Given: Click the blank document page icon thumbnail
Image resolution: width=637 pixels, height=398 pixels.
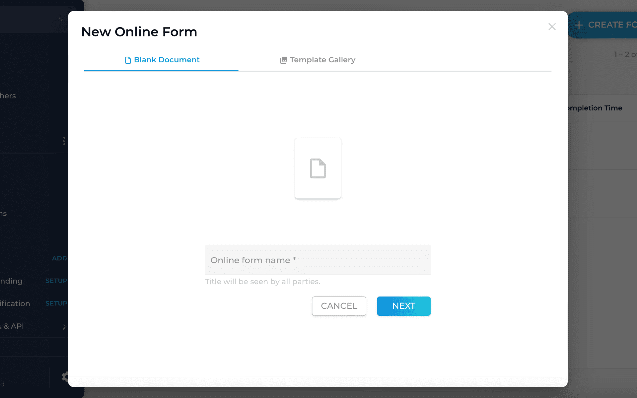Looking at the screenshot, I should pyautogui.click(x=318, y=168).
